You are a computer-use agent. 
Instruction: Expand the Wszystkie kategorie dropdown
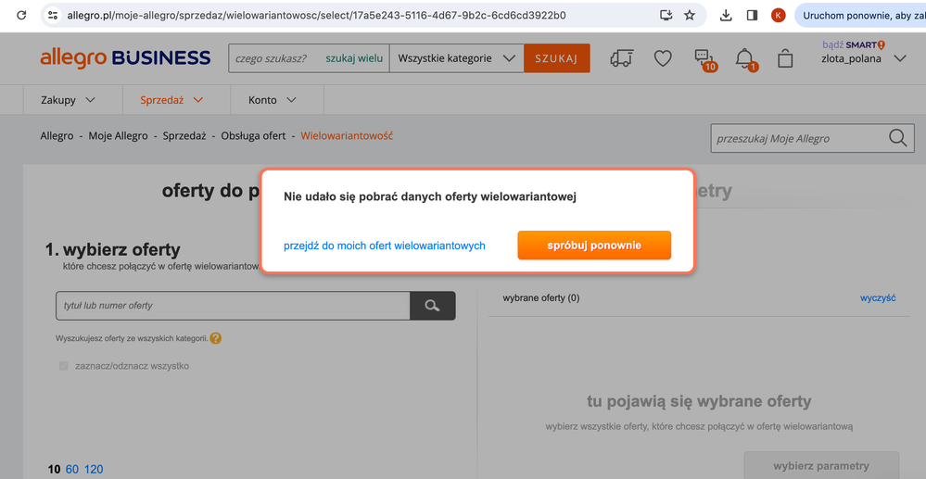tap(456, 58)
